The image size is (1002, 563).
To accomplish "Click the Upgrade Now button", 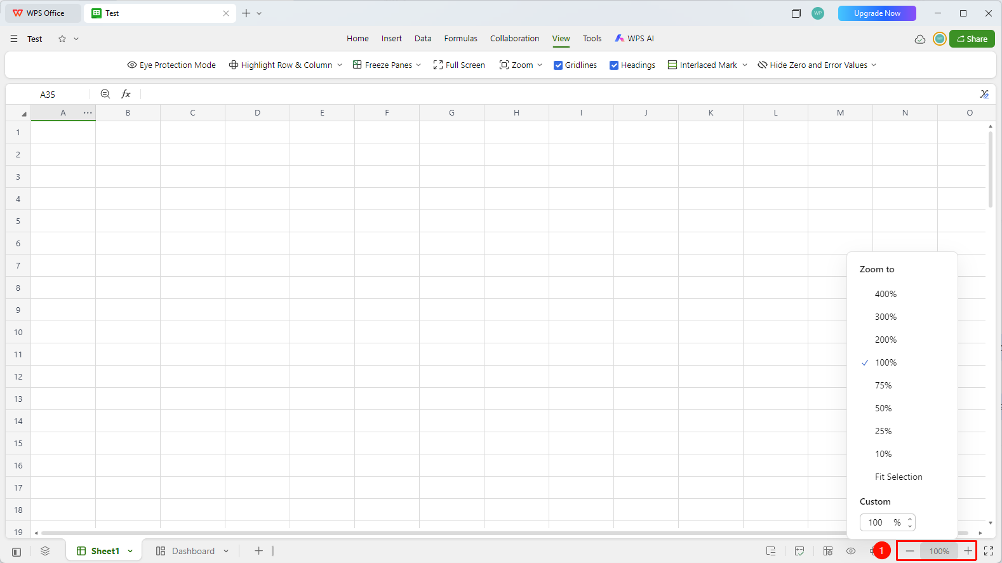I will tap(877, 13).
